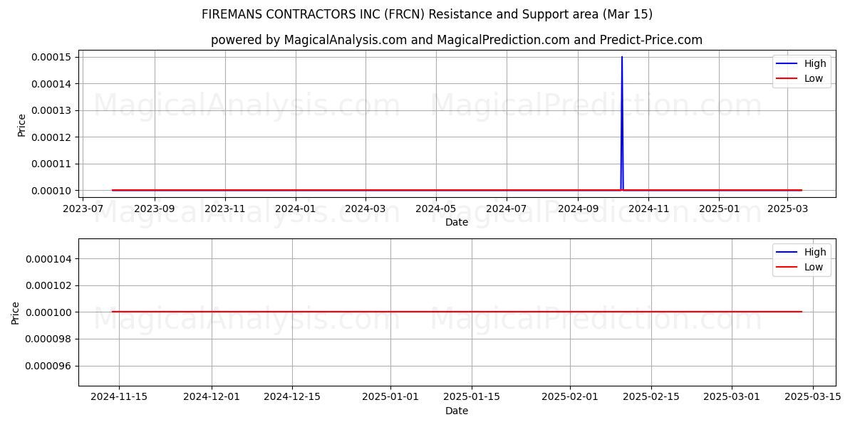Click the 2023-11 x-axis tick label
The height and width of the screenshot is (427, 855).
pos(225,209)
